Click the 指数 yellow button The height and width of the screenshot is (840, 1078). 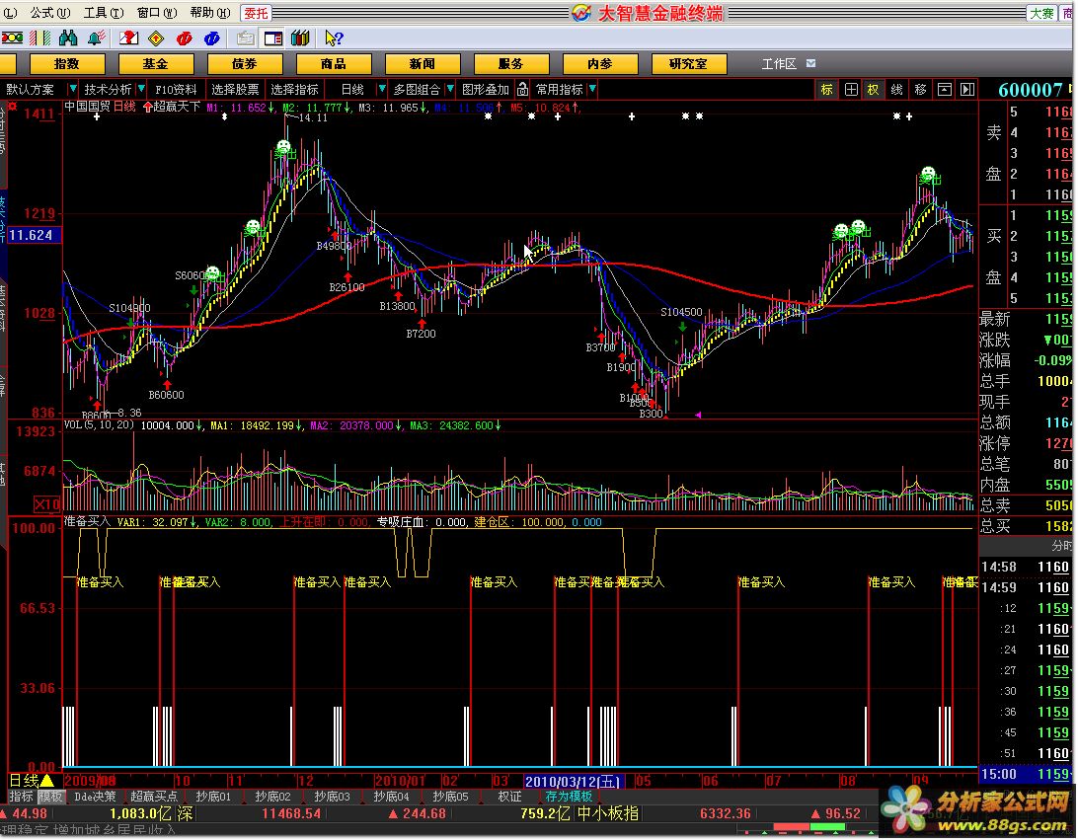[x=67, y=64]
